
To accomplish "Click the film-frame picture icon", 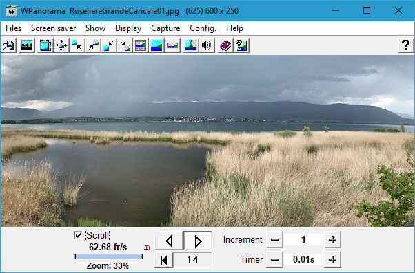I will click(x=45, y=45).
